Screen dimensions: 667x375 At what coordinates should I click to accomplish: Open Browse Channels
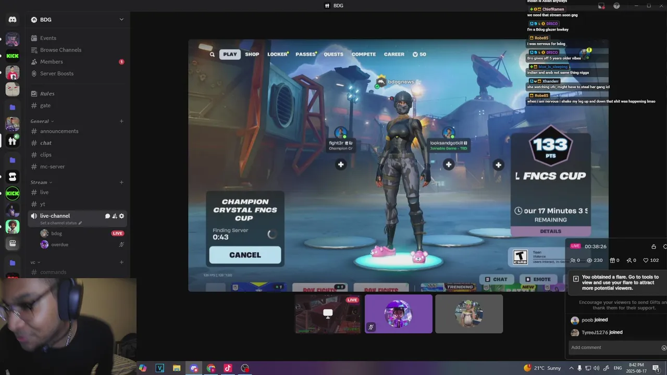(x=77, y=50)
